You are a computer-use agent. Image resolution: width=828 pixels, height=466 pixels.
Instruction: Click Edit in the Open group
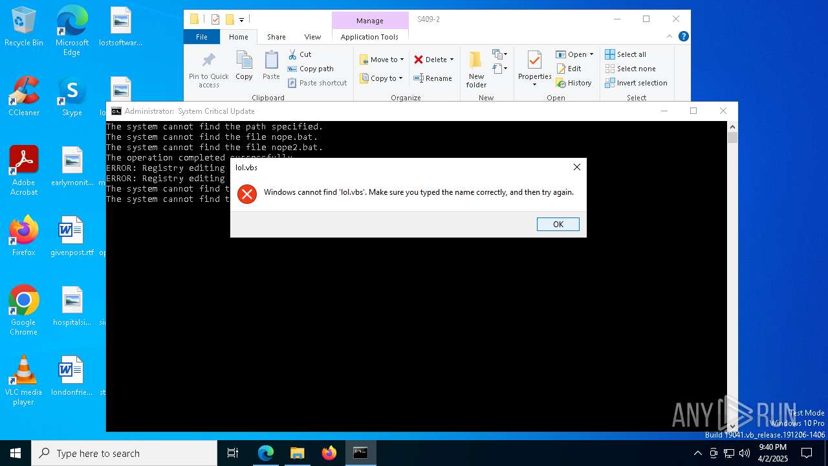569,69
